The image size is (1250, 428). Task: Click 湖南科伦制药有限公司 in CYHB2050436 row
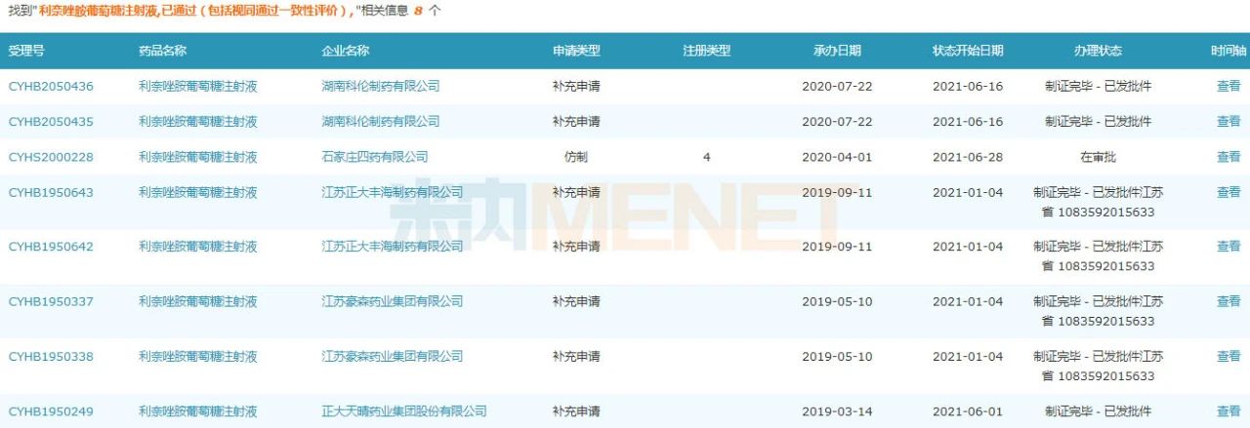pos(380,86)
